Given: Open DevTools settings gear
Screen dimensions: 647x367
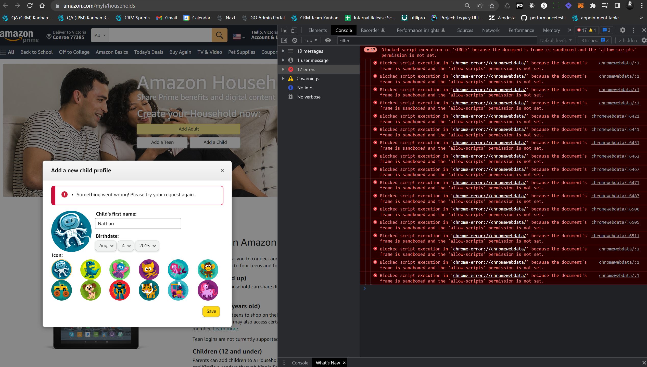Looking at the screenshot, I should (x=623, y=30).
